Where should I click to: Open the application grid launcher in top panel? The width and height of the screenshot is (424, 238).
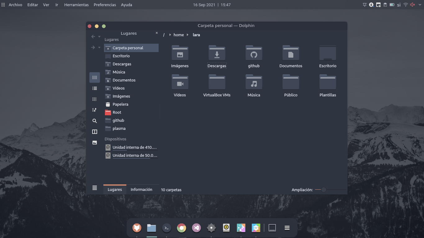pyautogui.click(x=3, y=5)
